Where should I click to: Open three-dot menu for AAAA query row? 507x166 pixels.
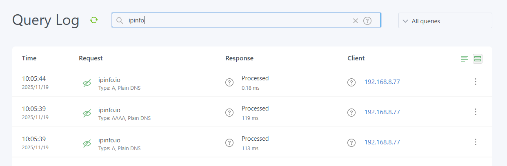point(475,112)
